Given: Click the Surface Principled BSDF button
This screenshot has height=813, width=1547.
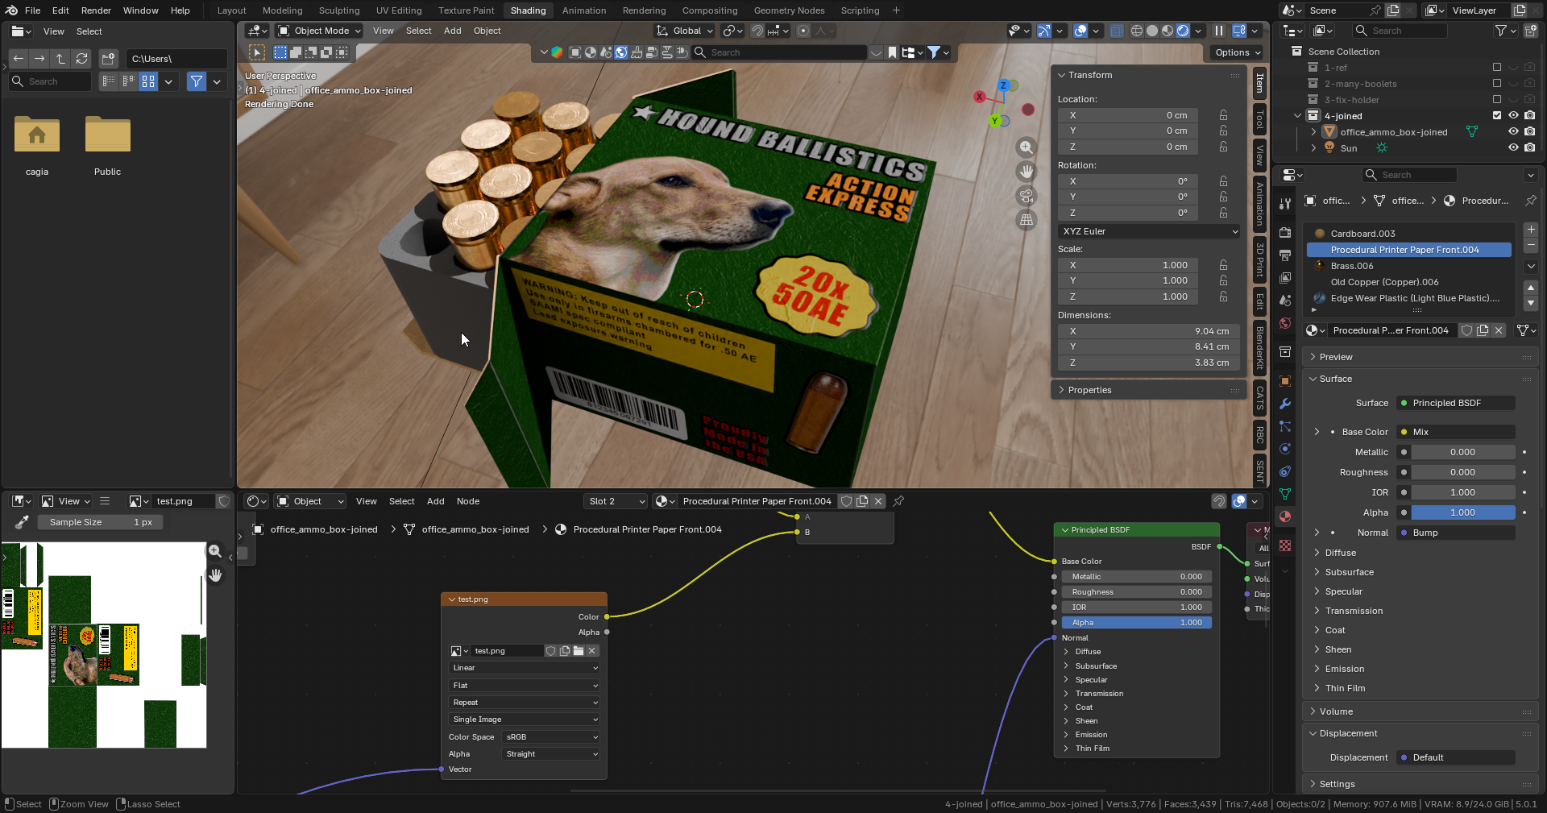Looking at the screenshot, I should 1456,403.
